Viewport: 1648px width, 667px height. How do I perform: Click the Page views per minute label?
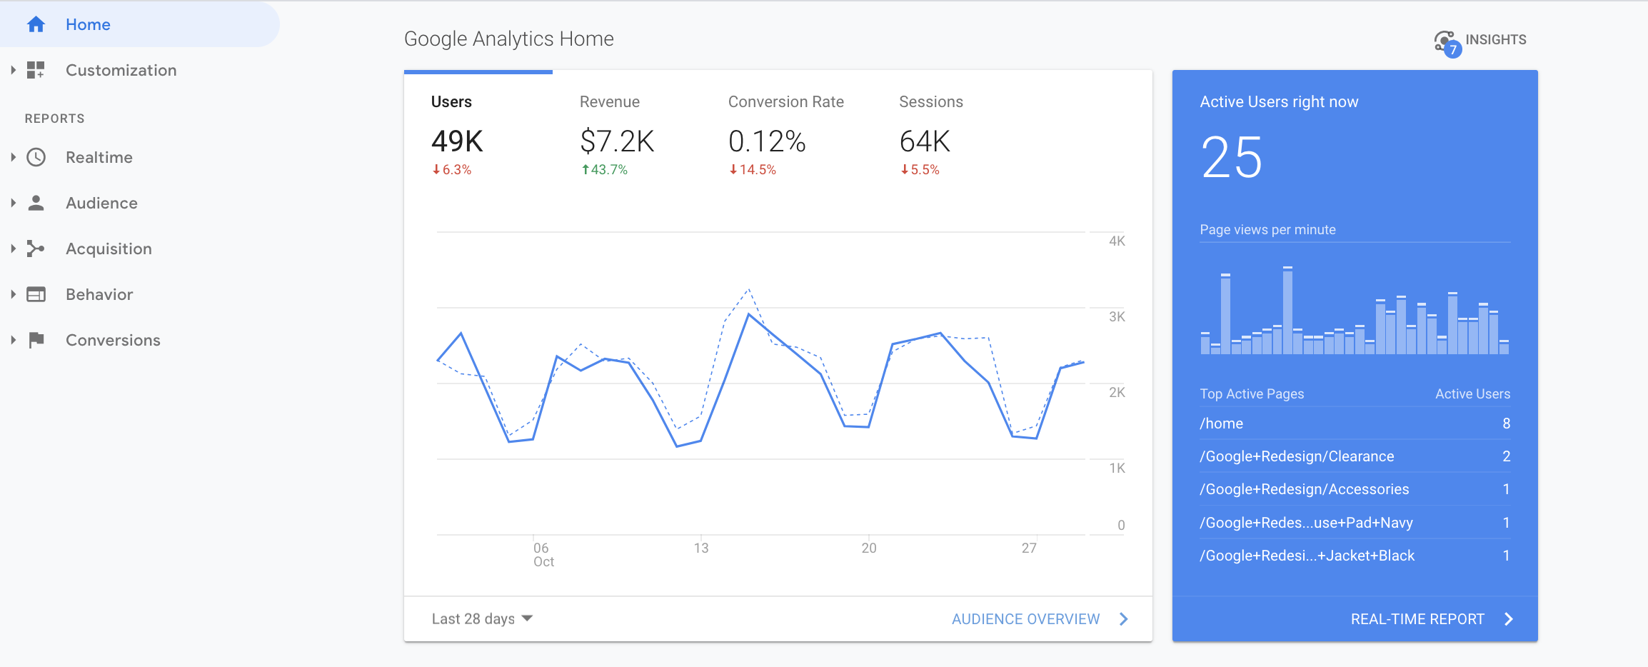(1267, 230)
